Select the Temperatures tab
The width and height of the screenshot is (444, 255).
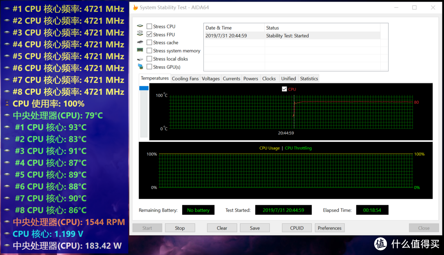click(x=155, y=78)
